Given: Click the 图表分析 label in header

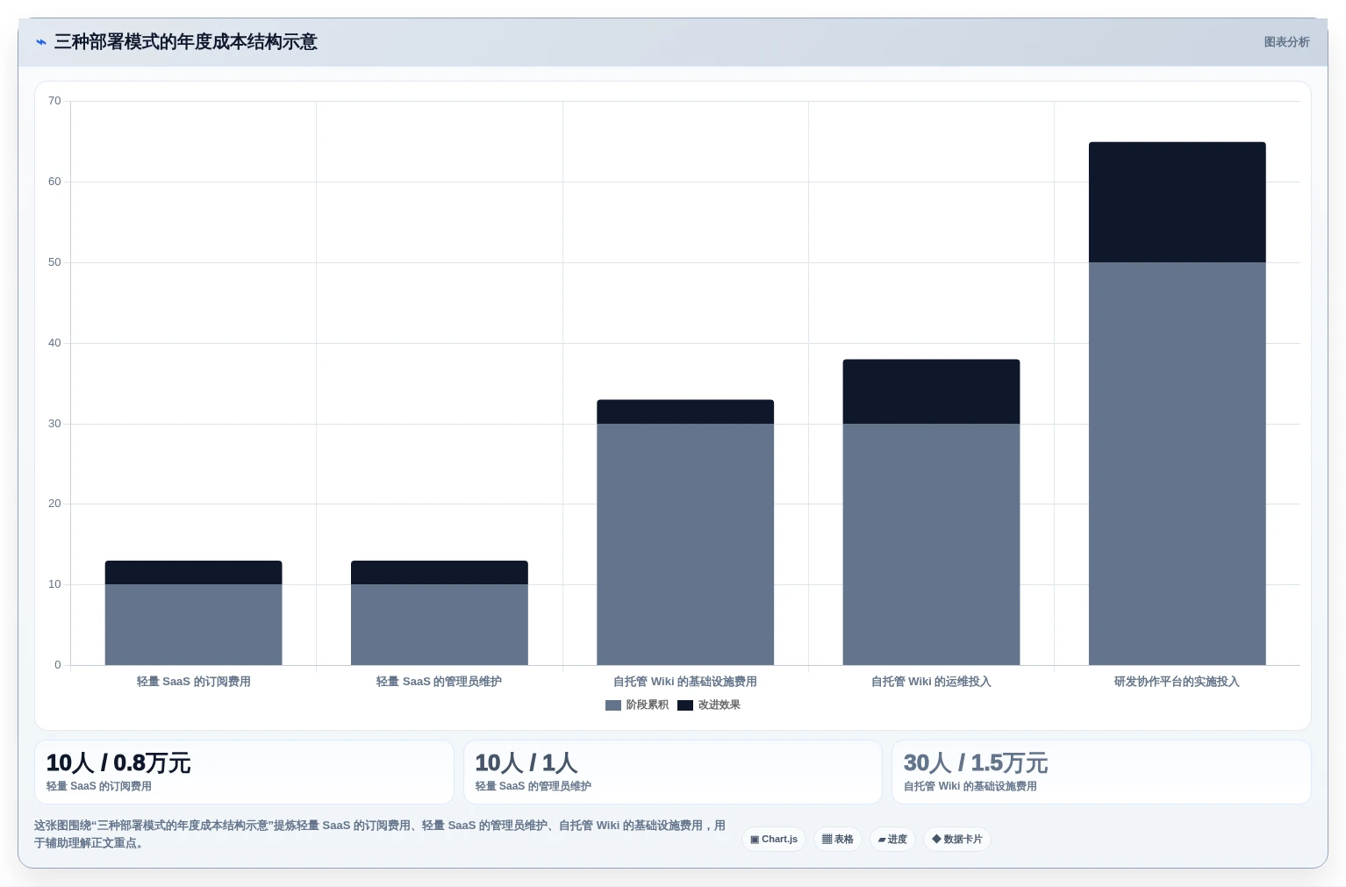Looking at the screenshot, I should click(1286, 42).
